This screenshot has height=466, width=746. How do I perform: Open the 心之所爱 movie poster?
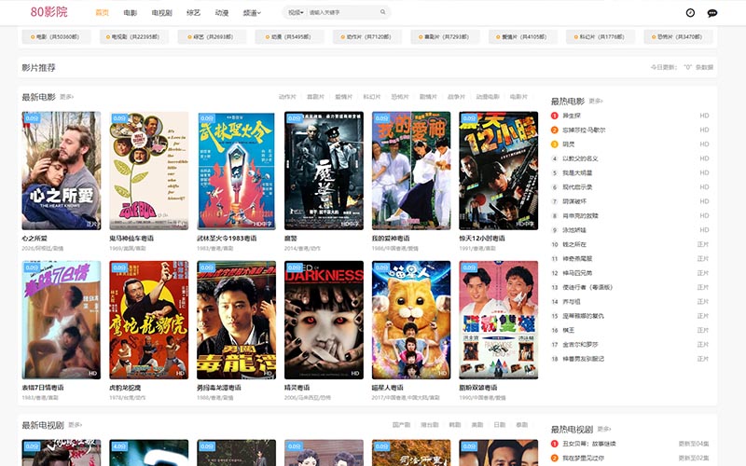click(x=62, y=171)
